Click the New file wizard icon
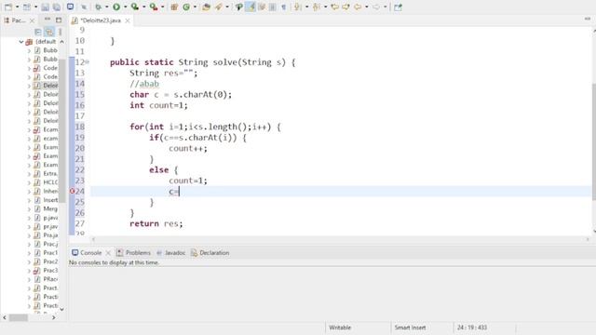Image resolution: width=596 pixels, height=335 pixels. coord(8,7)
